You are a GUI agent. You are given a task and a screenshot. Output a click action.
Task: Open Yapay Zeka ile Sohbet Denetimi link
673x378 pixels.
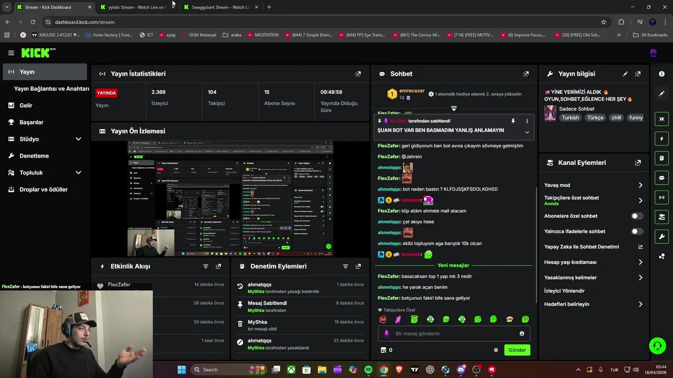(x=593, y=247)
